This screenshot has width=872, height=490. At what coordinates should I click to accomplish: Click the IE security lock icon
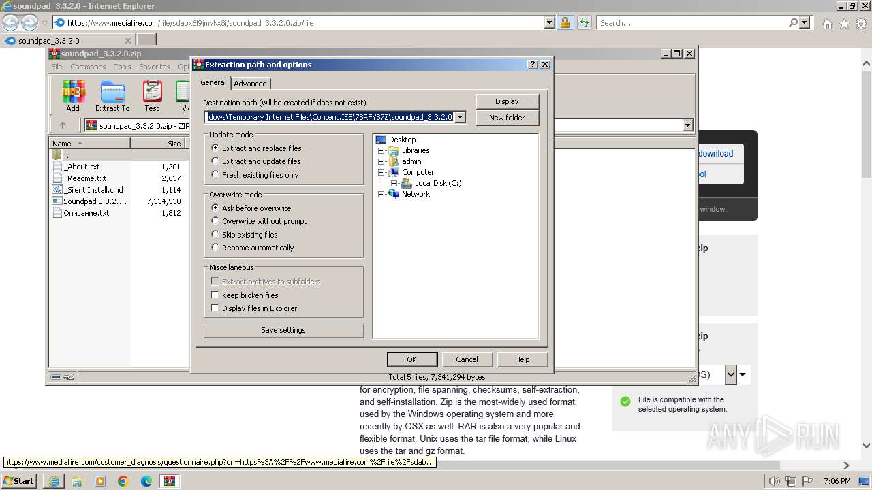tap(565, 22)
